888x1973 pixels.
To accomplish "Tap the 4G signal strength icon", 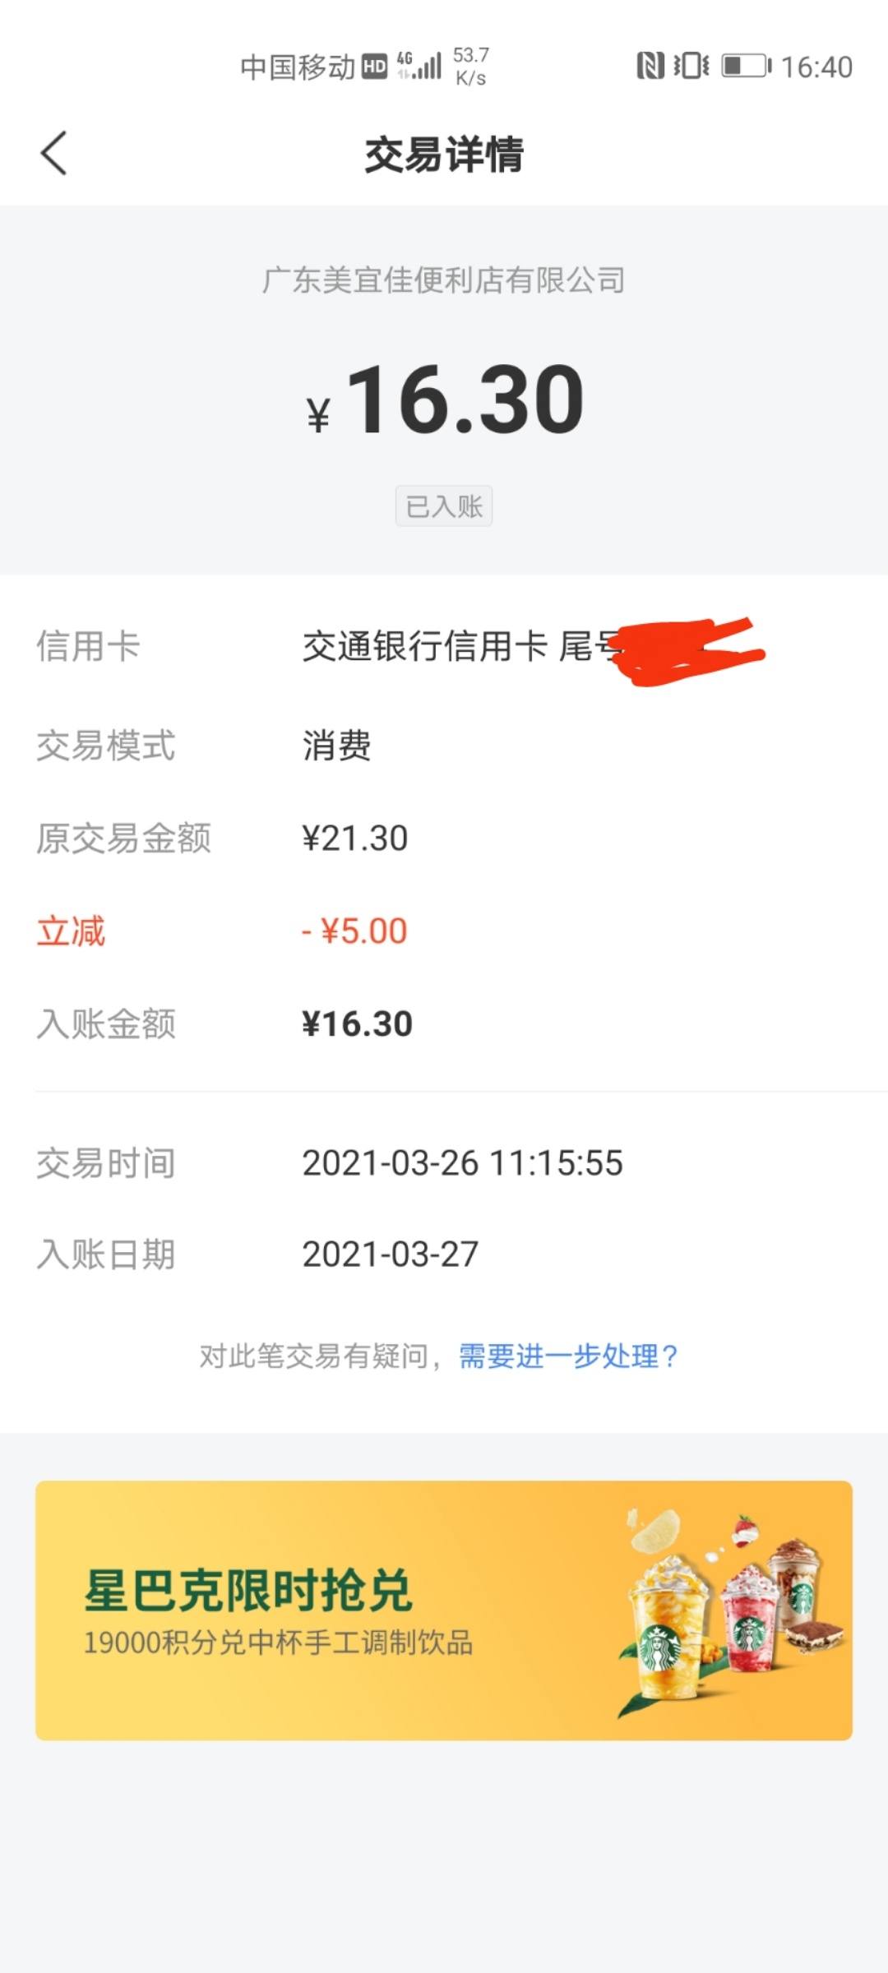I will click(419, 66).
